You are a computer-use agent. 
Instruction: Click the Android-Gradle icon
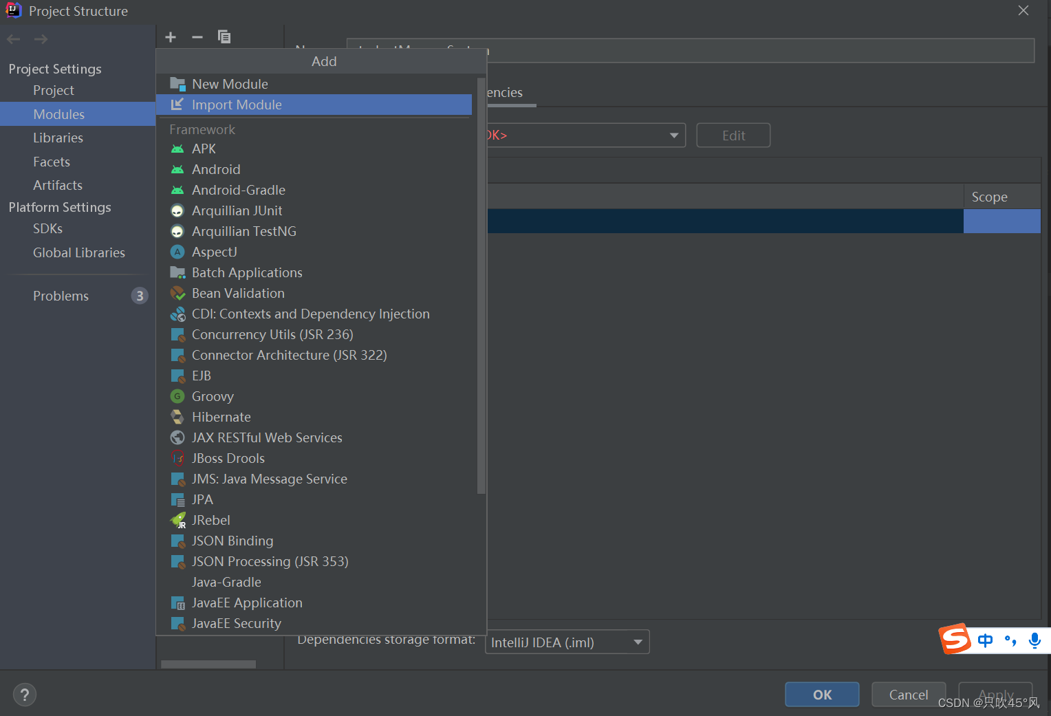177,190
